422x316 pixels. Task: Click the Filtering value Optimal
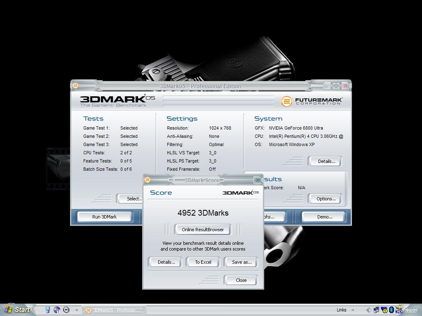pyautogui.click(x=216, y=144)
